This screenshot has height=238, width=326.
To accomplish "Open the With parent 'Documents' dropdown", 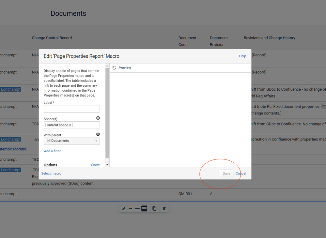I will pos(72,141).
